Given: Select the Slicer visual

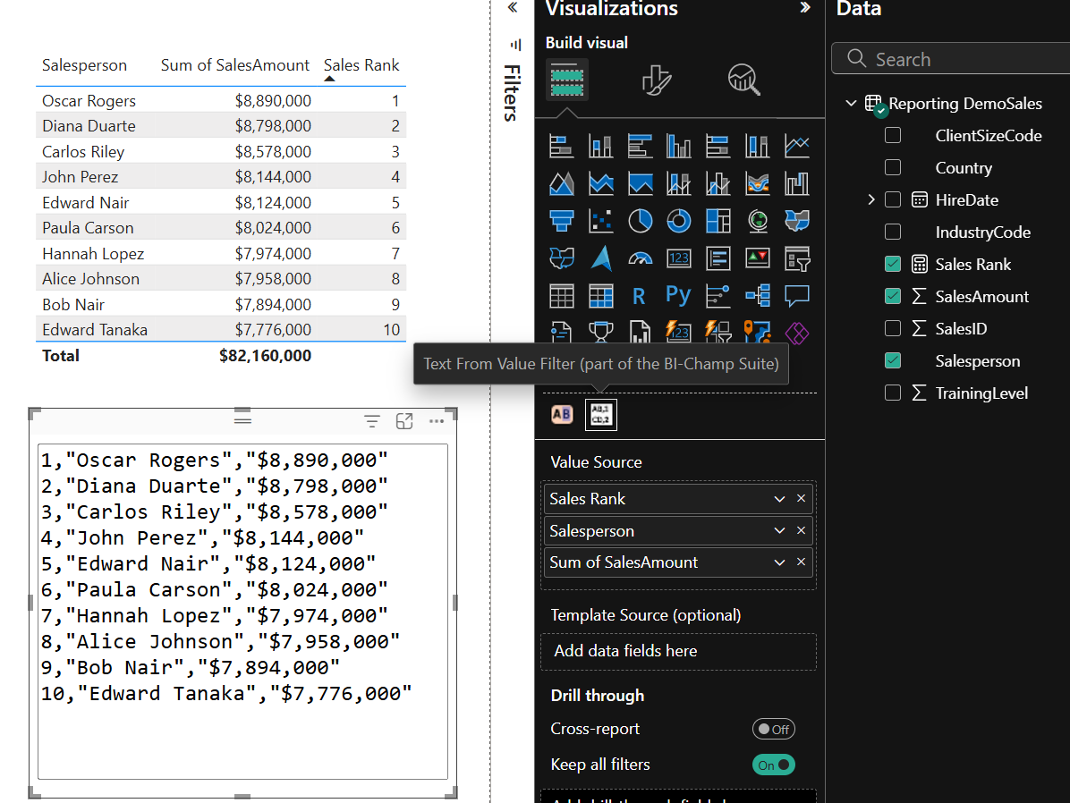Looking at the screenshot, I should coord(797,258).
